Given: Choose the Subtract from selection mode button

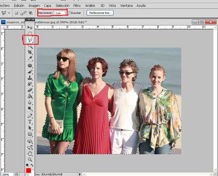Looking at the screenshot, I should pos(25,13).
